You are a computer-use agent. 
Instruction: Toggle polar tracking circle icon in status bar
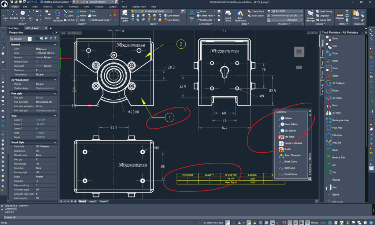[x=284, y=222]
